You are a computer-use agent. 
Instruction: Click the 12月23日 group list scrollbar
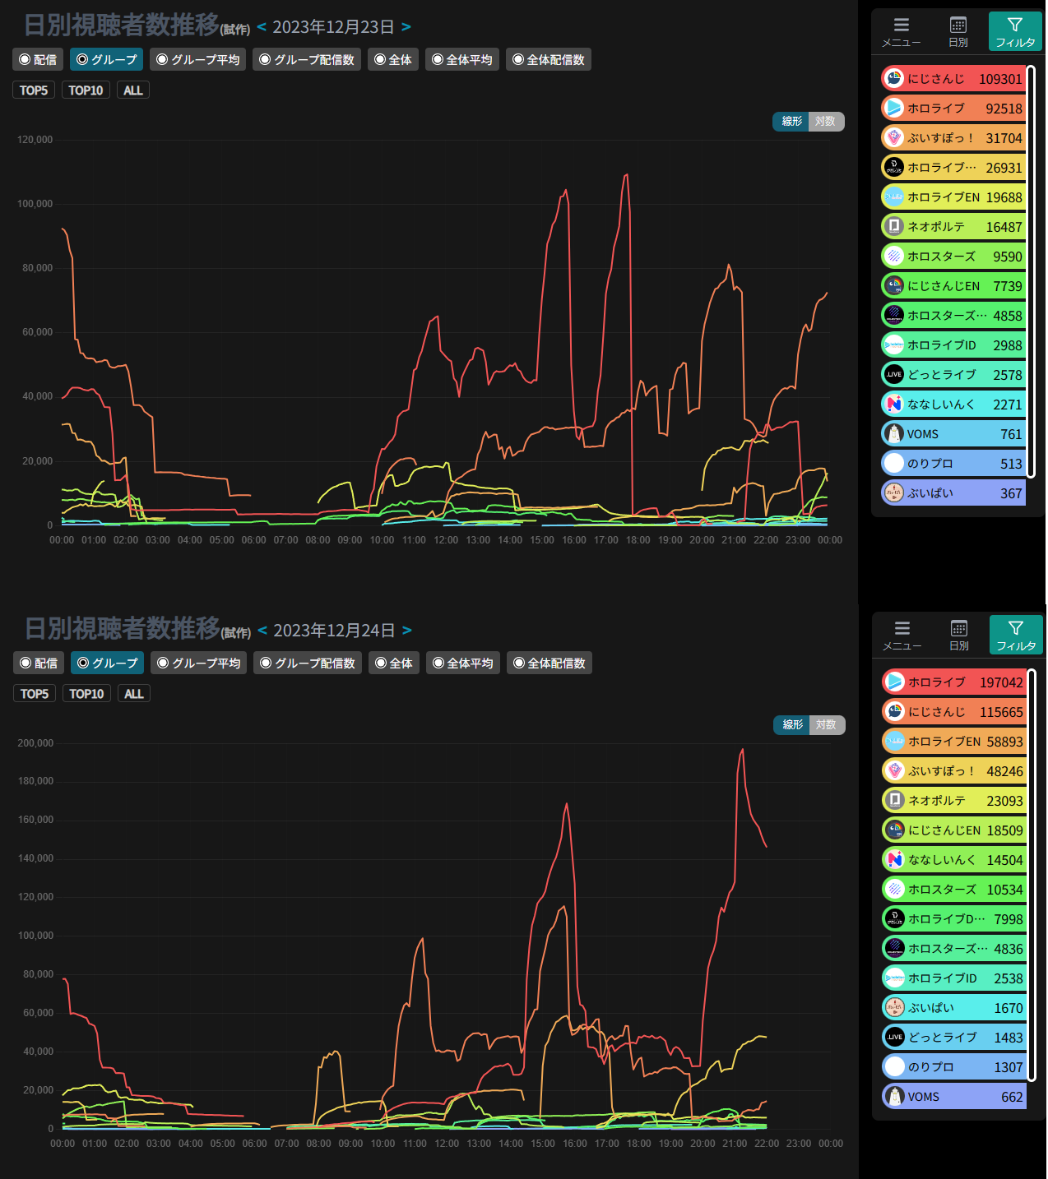1031,271
